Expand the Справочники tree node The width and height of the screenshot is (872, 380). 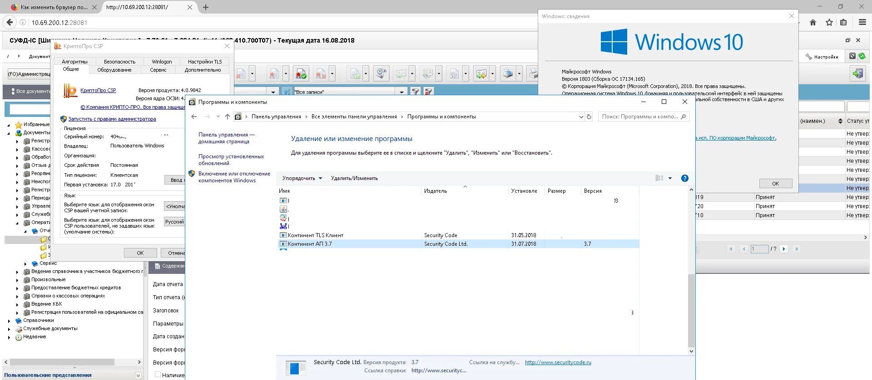tap(9, 321)
